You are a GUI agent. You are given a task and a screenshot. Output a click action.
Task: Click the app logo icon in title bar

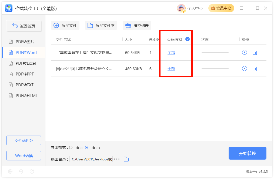pos(9,8)
